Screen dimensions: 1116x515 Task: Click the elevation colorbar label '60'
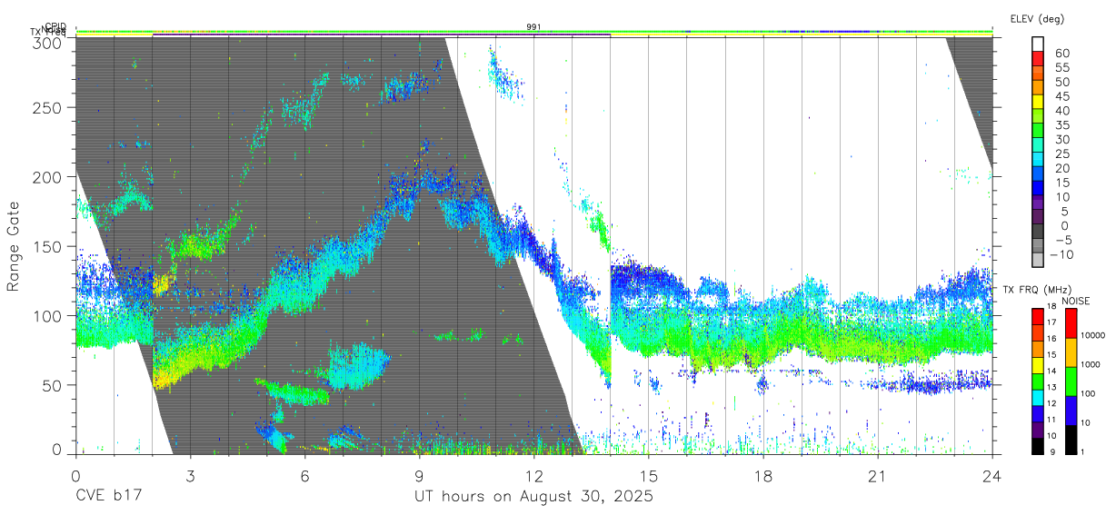point(1061,53)
